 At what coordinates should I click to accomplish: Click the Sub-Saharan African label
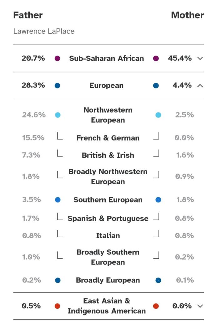coord(107,58)
